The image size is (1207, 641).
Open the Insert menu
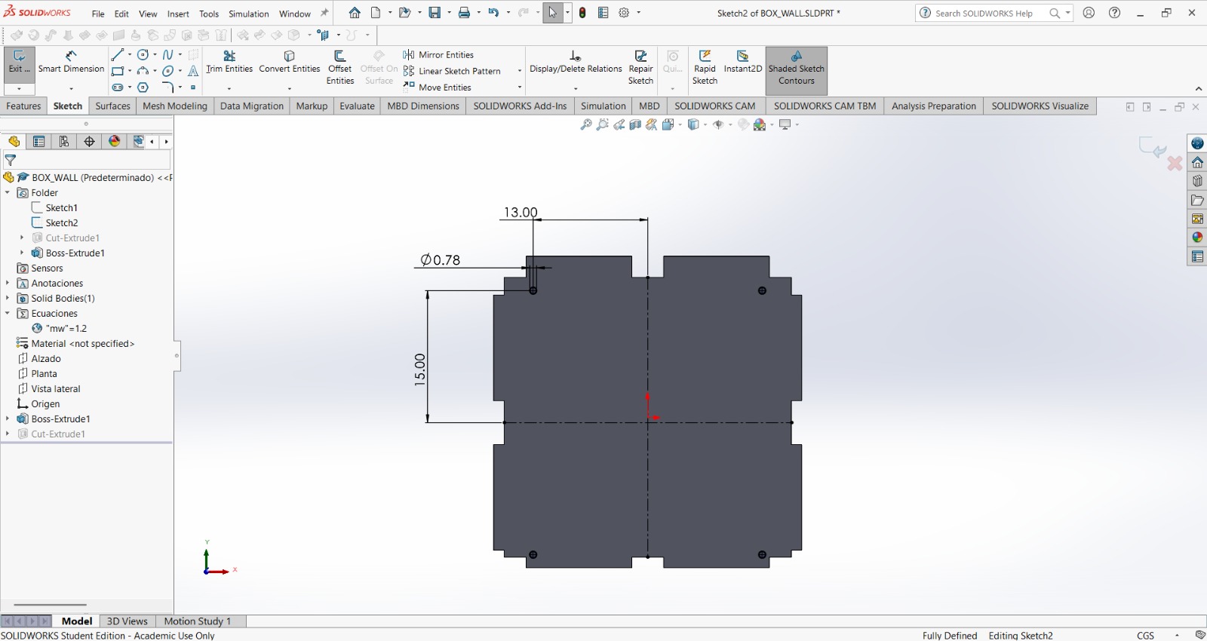click(178, 14)
